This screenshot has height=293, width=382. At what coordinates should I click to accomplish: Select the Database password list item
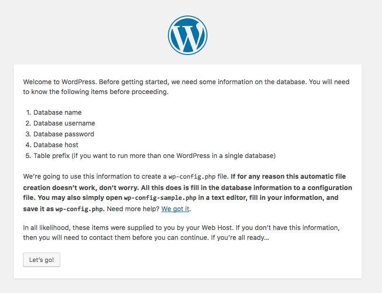[64, 134]
